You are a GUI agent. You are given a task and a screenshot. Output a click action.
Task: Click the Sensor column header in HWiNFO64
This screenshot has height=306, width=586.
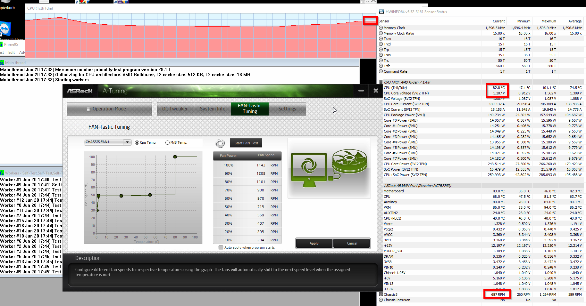click(x=430, y=21)
